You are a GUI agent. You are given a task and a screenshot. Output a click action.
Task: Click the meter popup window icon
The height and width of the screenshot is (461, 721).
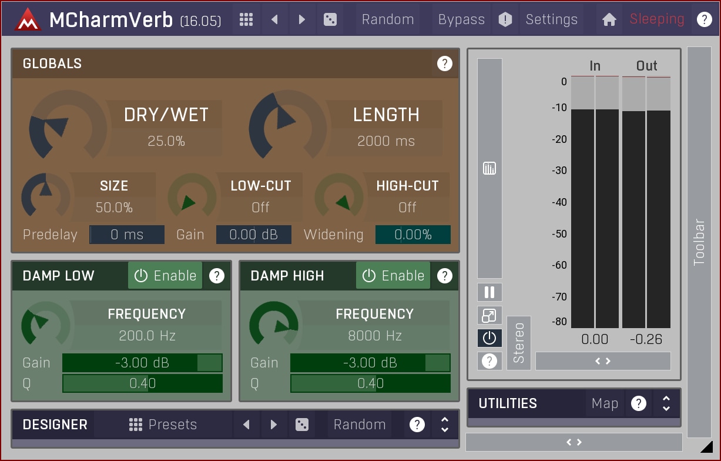pyautogui.click(x=489, y=316)
